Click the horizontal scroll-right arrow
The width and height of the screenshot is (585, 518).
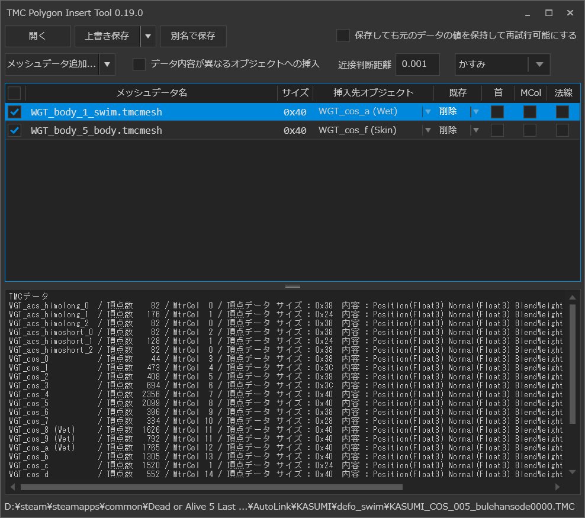point(557,487)
